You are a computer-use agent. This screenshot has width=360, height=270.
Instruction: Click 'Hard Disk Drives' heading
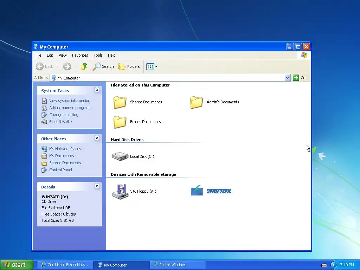coord(127,140)
